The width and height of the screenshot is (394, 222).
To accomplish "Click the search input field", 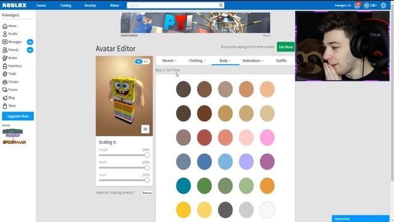I will [172, 6].
